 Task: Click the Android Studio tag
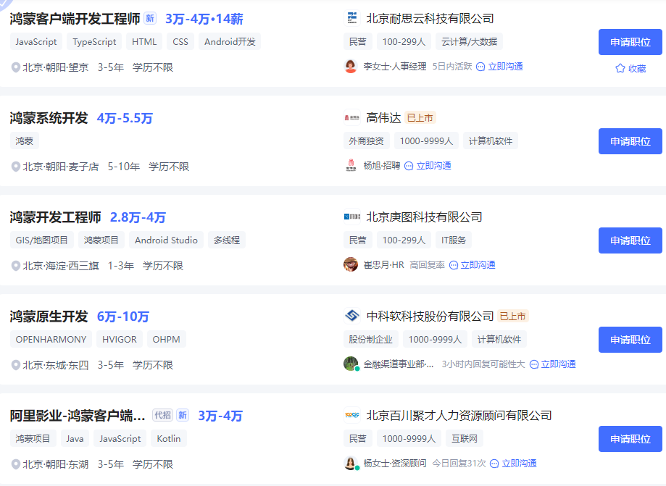(166, 240)
